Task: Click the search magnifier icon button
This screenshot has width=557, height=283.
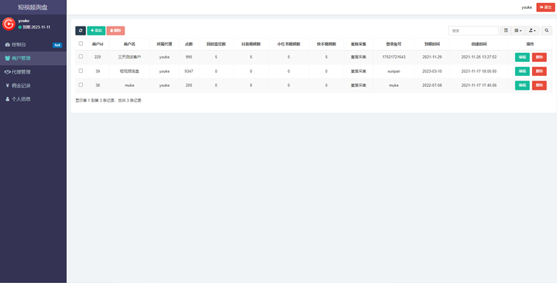Action: pos(547,31)
